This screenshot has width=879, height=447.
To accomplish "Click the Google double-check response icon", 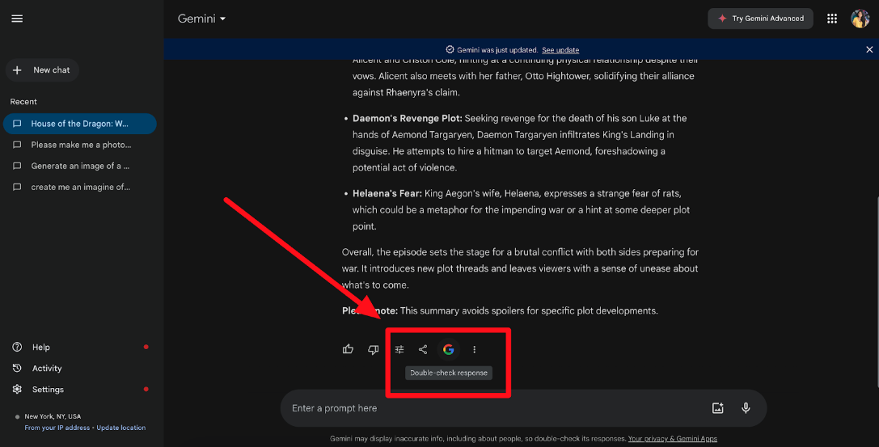I will pyautogui.click(x=448, y=349).
